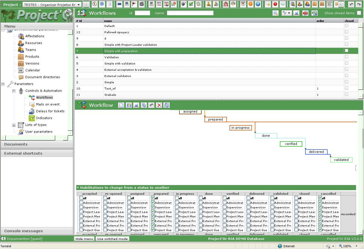The height and width of the screenshot is (249, 364).
Task: Expand the Lists of types tree node
Action: tap(14, 125)
